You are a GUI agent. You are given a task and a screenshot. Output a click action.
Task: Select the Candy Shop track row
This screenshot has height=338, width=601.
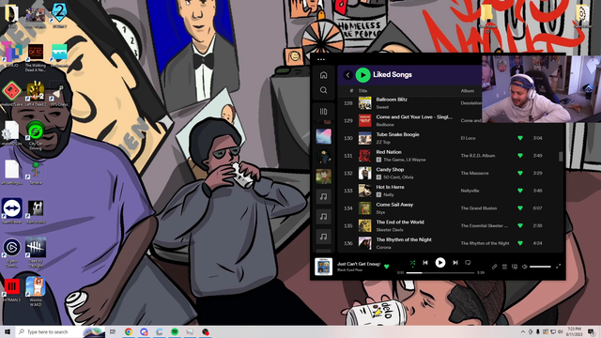coord(450,173)
